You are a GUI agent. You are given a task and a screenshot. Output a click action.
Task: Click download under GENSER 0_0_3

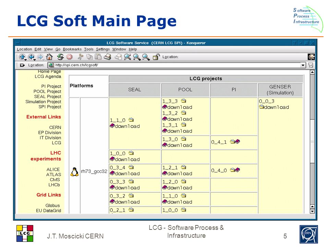click(x=276, y=107)
